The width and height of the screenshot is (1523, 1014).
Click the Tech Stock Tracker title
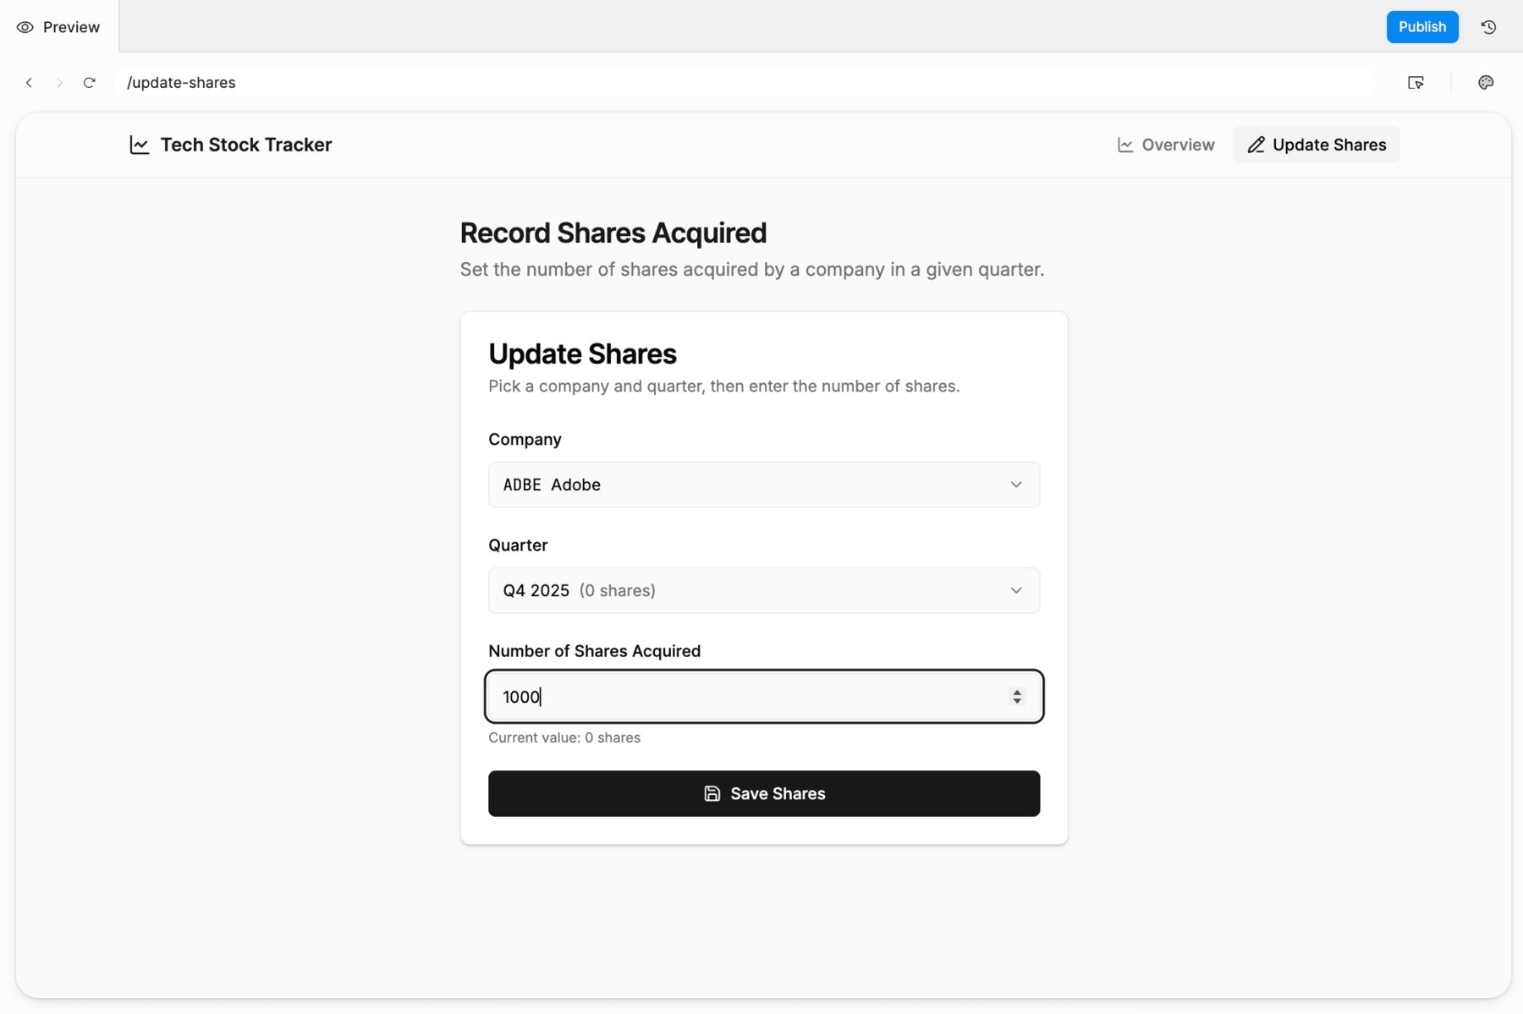pyautogui.click(x=246, y=145)
